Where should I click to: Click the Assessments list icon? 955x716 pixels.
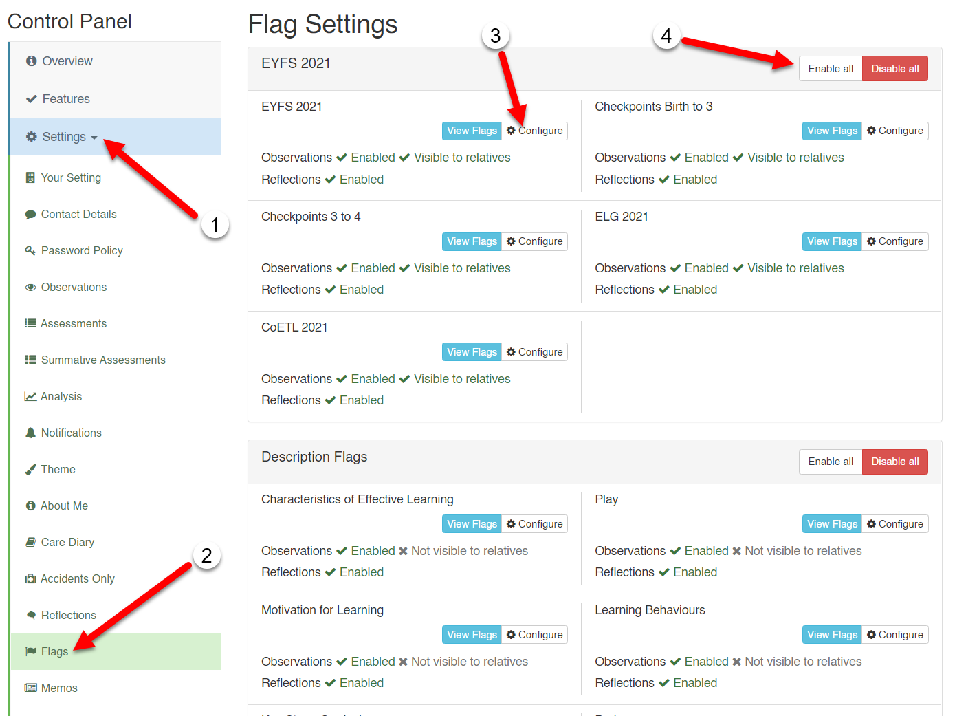point(30,323)
